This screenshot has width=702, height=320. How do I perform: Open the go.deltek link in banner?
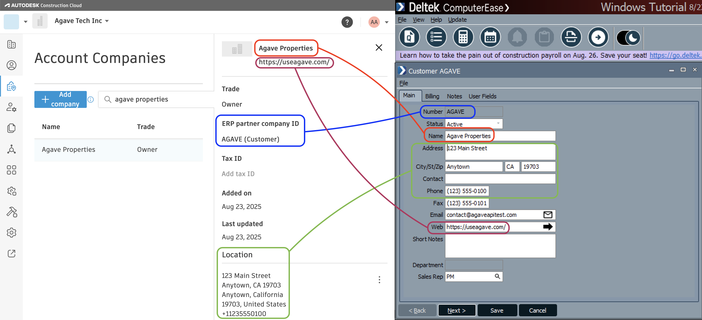tap(675, 55)
